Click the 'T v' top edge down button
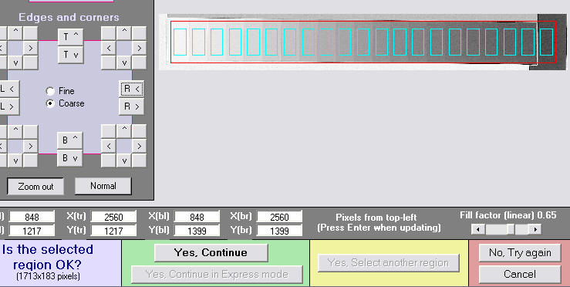 [70, 55]
